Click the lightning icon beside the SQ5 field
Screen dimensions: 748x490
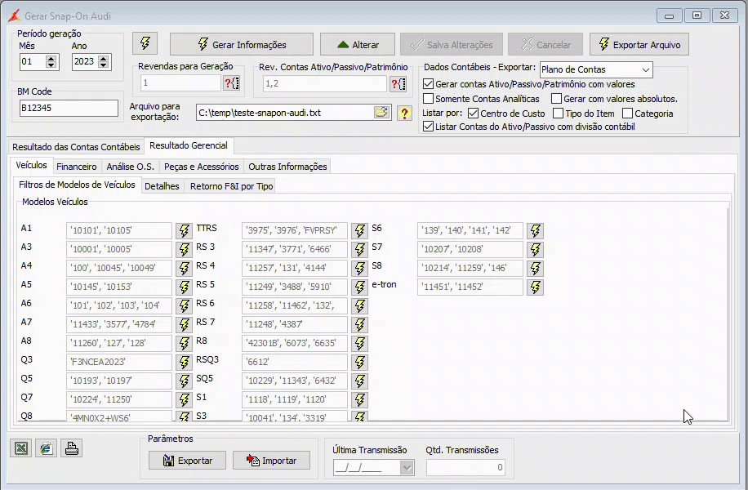[x=359, y=381]
